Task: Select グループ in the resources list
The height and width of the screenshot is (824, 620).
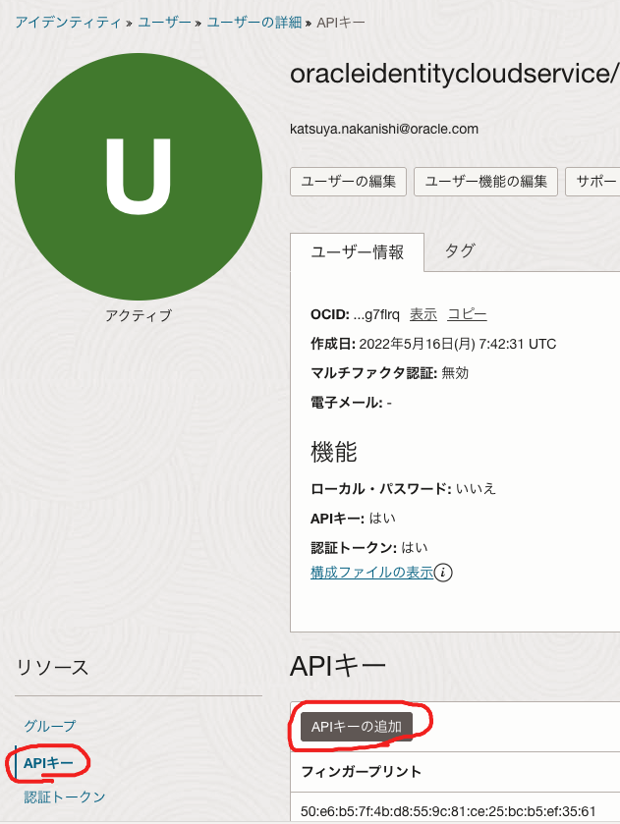Action: (x=50, y=726)
